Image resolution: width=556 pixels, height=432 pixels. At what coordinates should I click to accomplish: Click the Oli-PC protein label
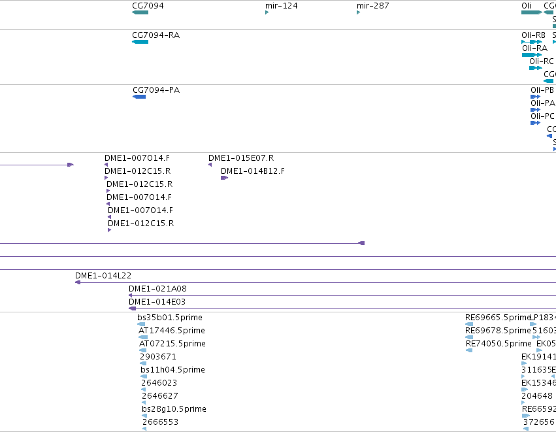pos(542,116)
